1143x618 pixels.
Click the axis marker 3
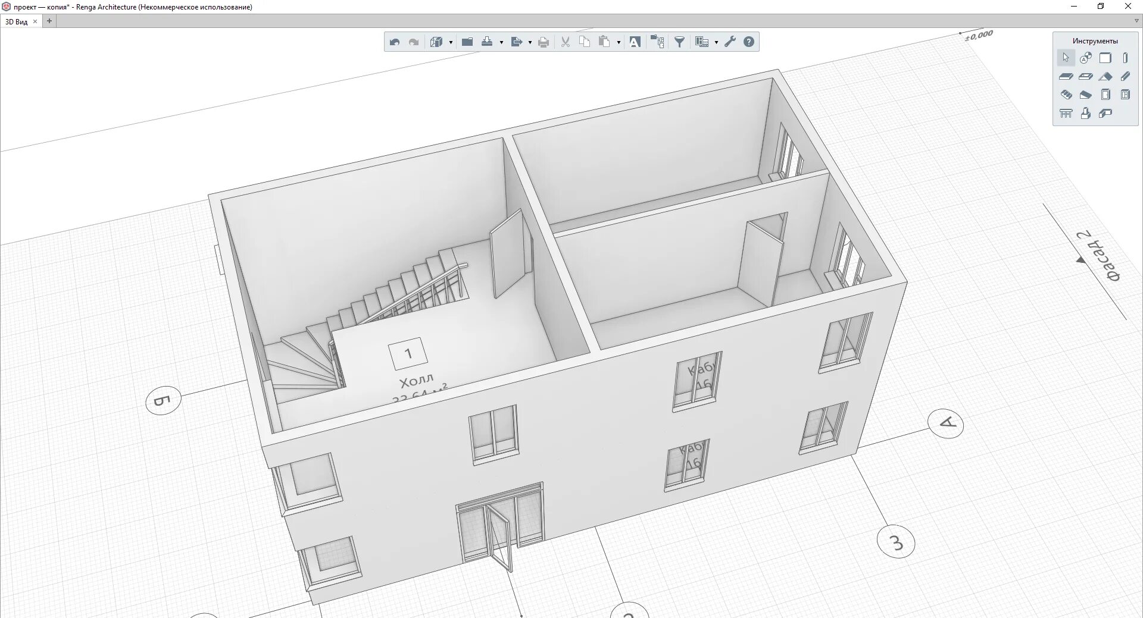click(x=896, y=541)
